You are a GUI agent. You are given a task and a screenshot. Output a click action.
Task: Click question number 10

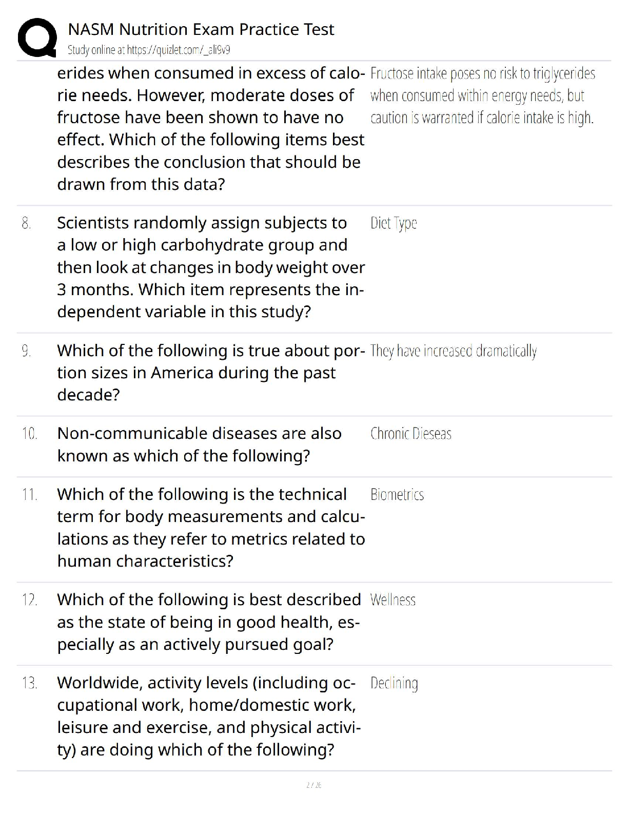coord(29,434)
